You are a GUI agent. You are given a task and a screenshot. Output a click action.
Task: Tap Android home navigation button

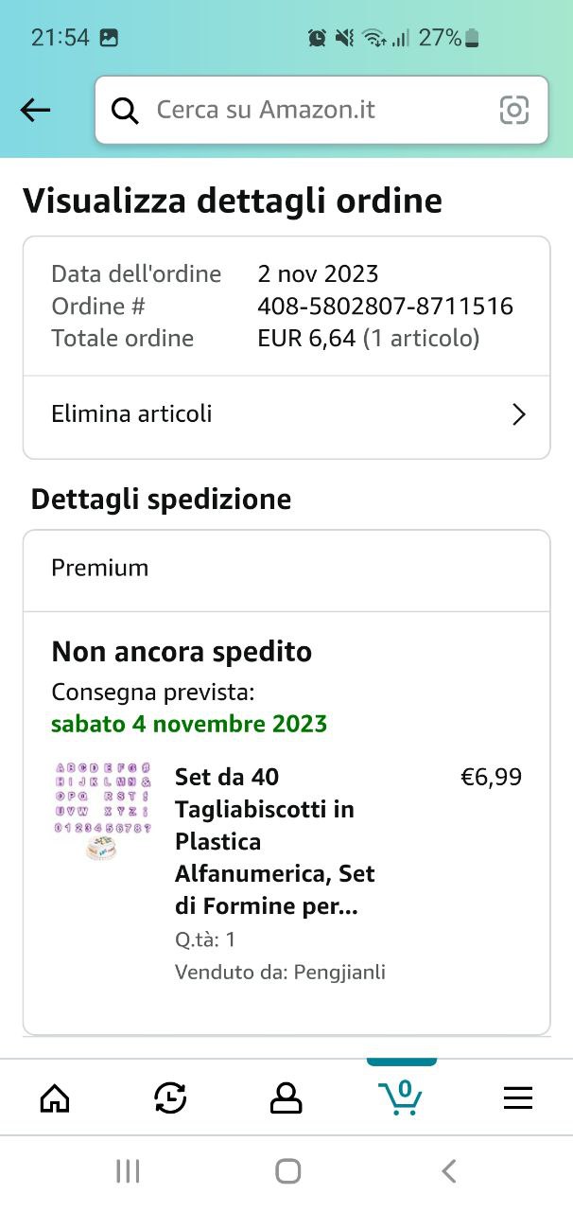tap(287, 1171)
